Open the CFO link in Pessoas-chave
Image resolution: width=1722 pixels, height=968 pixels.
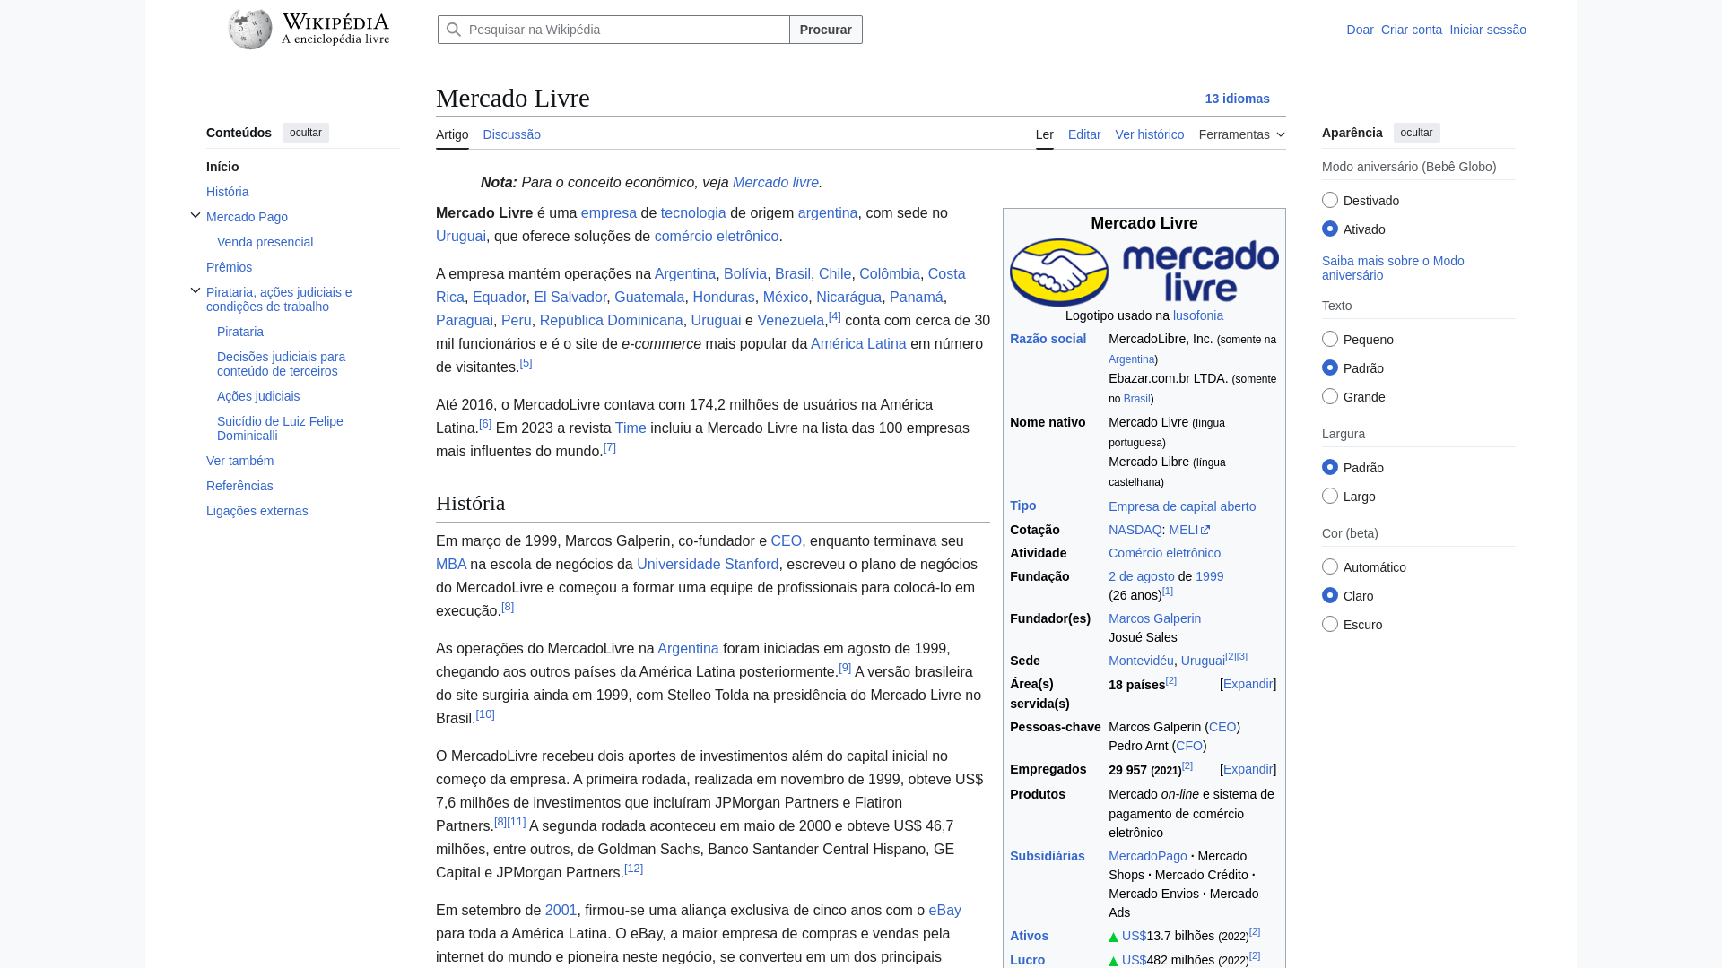pos(1189,746)
